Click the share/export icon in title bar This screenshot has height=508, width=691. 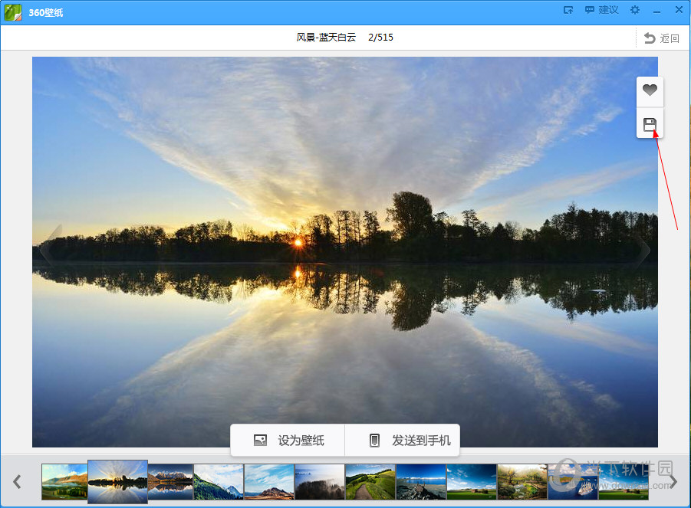568,10
